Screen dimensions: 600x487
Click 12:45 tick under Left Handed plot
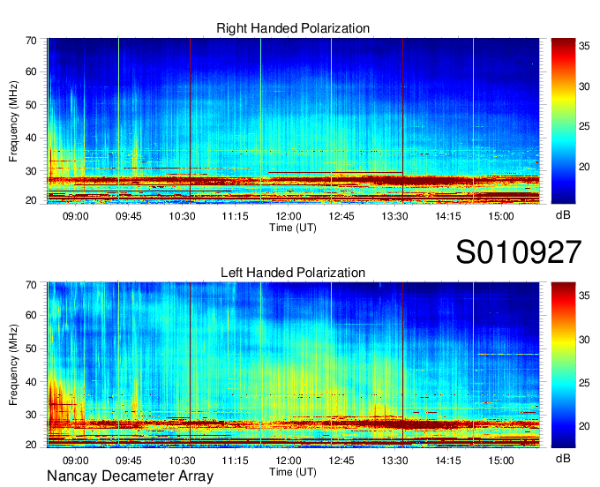tap(341, 461)
